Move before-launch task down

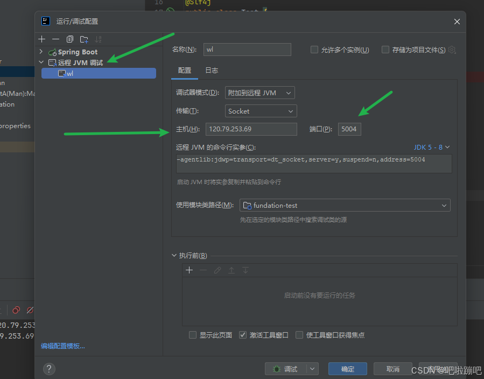[245, 270]
